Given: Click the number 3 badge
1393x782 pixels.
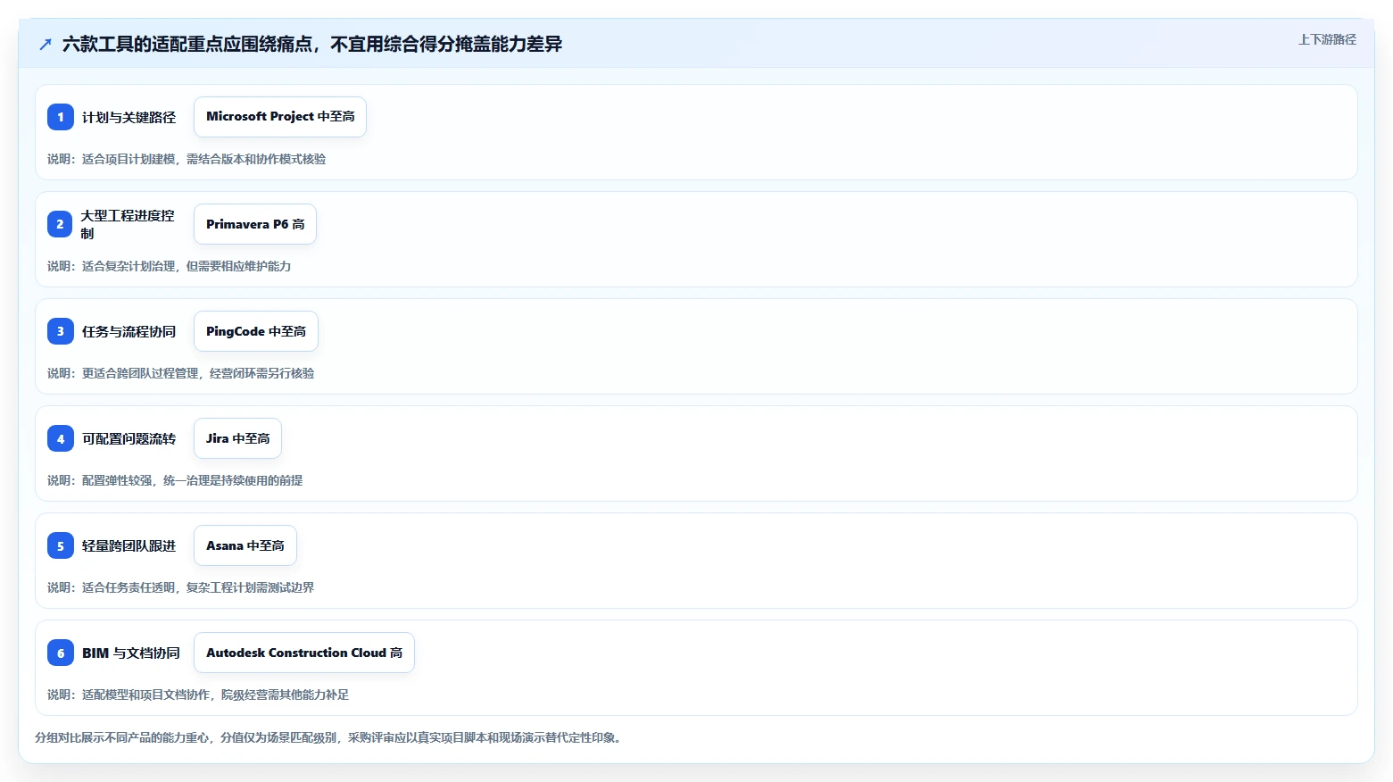Looking at the screenshot, I should click(61, 331).
